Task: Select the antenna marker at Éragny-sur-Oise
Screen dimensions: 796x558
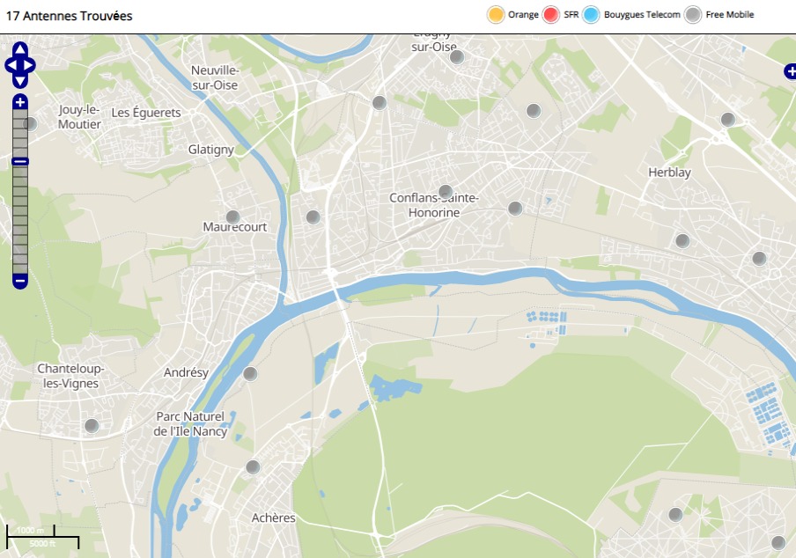Action: click(x=457, y=57)
